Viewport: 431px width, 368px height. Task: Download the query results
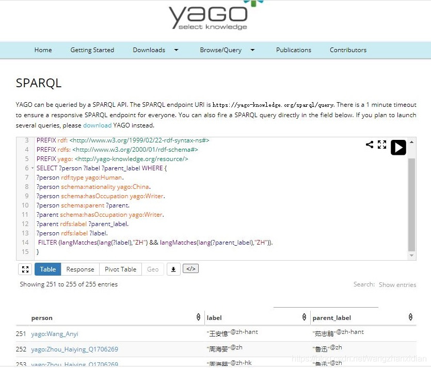point(173,269)
